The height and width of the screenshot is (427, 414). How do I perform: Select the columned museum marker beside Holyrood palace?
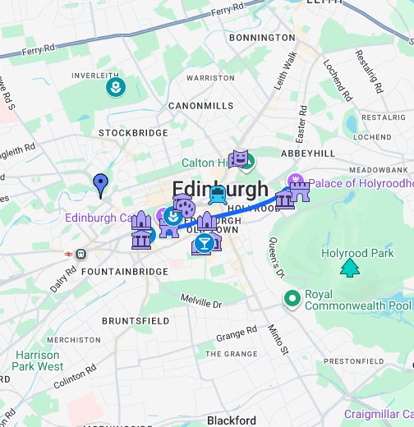[285, 200]
